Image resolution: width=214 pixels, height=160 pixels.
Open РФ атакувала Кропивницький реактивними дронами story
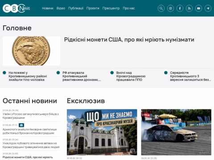coord(82,76)
